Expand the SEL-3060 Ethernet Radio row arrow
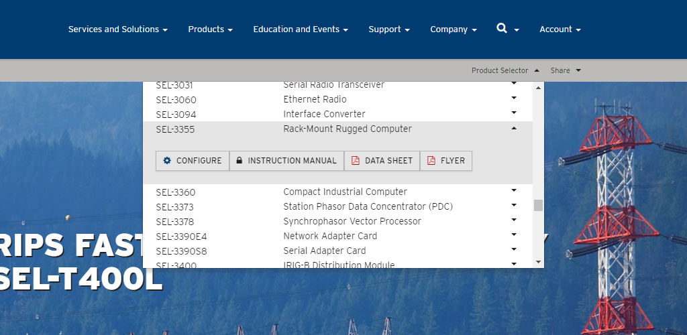The width and height of the screenshot is (687, 335). tap(514, 98)
